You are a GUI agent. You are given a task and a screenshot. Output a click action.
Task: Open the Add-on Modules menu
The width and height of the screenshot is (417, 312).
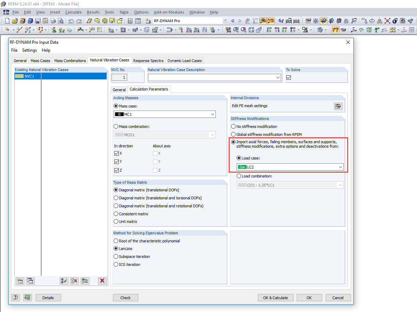(x=169, y=12)
